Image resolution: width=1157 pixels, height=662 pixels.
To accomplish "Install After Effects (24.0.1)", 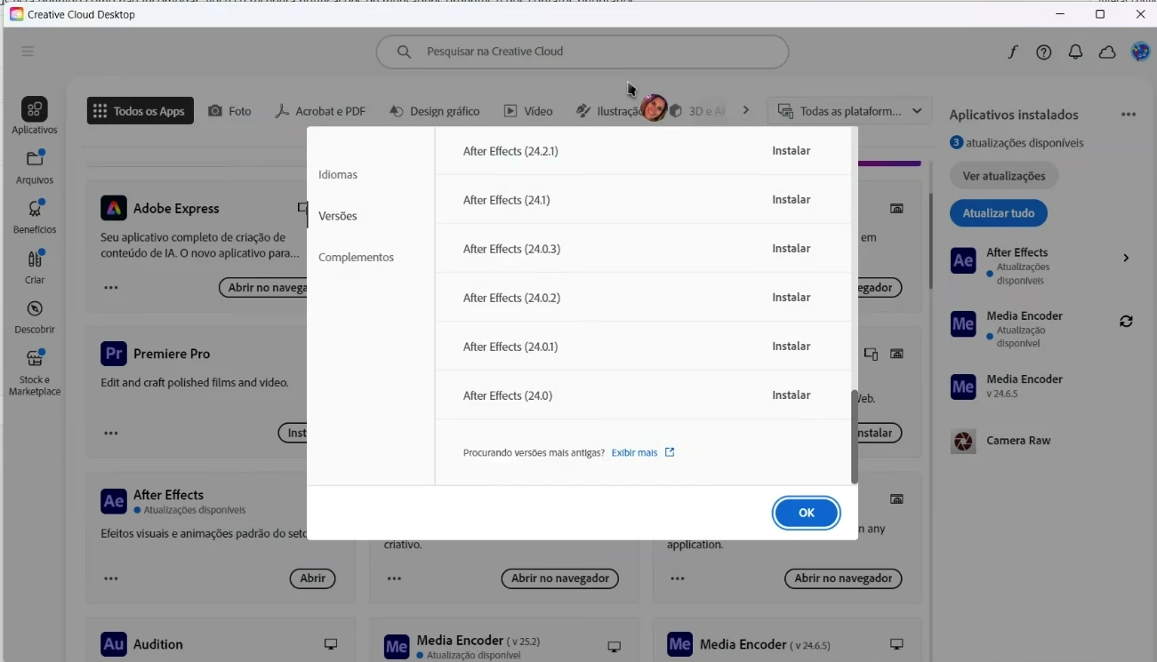I will click(x=791, y=347).
